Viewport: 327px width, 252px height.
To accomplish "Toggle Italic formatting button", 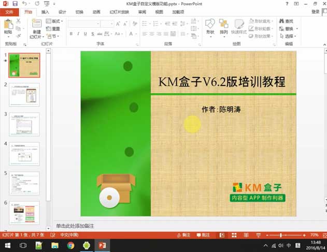I will (x=78, y=34).
